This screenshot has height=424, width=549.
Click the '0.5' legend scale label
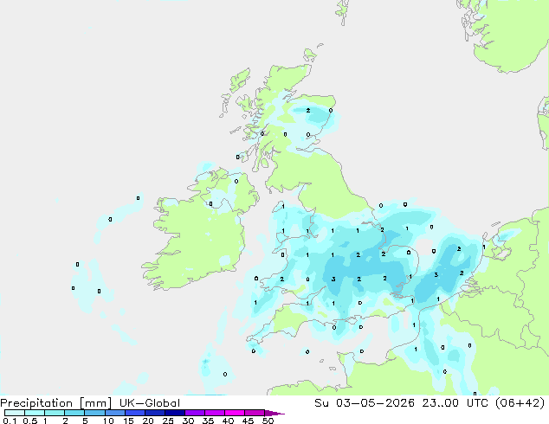(x=29, y=421)
